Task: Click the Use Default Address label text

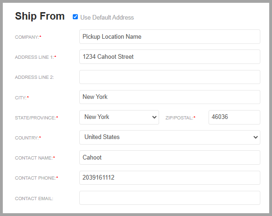Action: click(107, 18)
